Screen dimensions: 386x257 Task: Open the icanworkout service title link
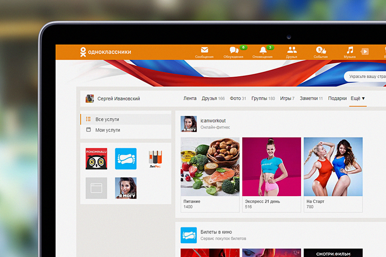pos(213,121)
